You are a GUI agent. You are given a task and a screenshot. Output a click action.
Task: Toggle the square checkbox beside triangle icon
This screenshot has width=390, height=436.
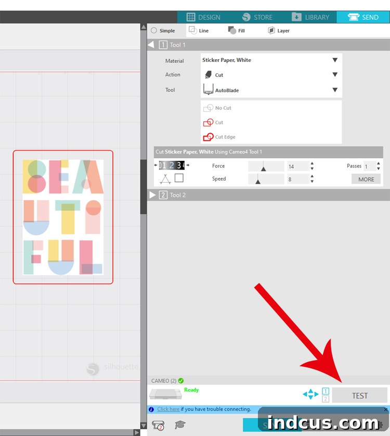pos(179,178)
